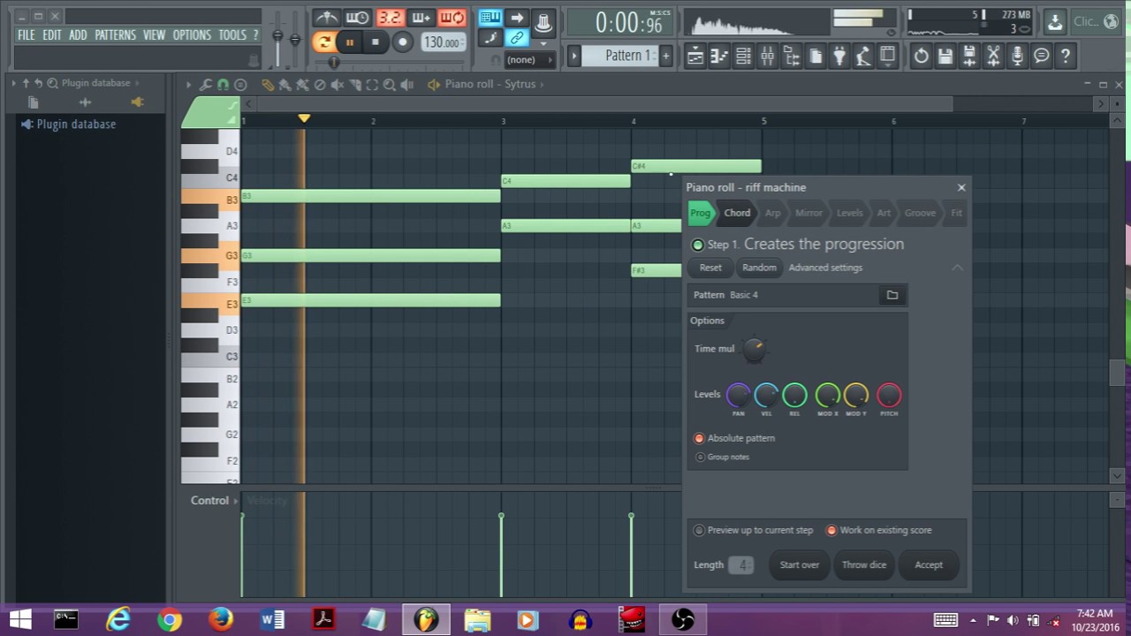Toggle the metronome button
The height and width of the screenshot is (636, 1131).
click(x=327, y=18)
